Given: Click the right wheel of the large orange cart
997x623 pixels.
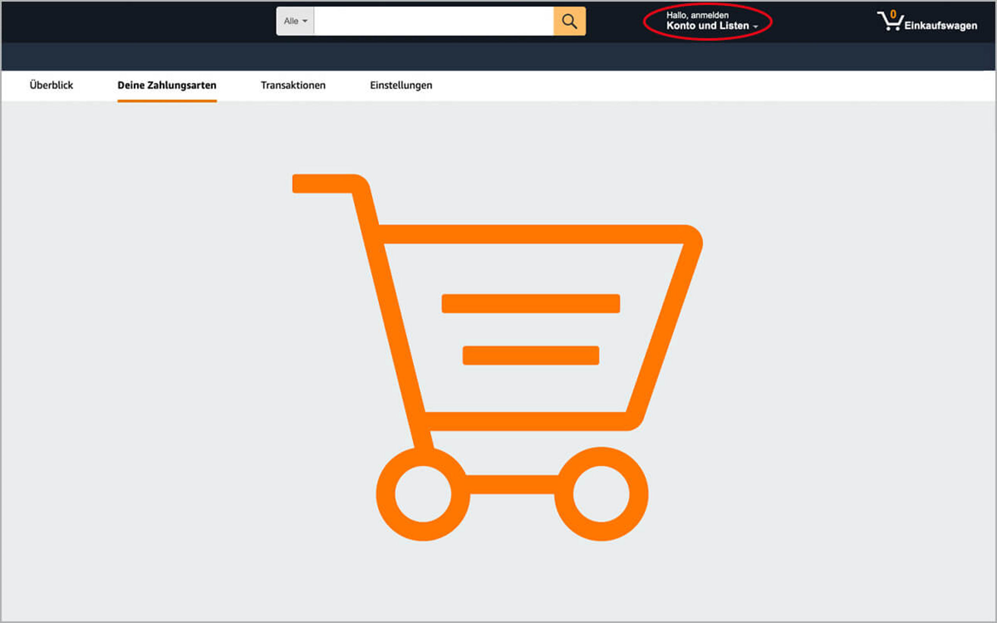Looking at the screenshot, I should pos(601,494).
